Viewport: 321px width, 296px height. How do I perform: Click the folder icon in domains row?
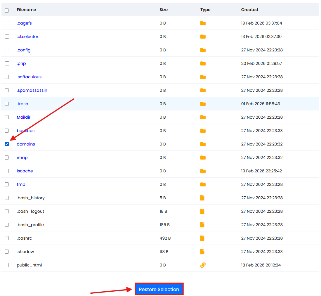pos(203,144)
